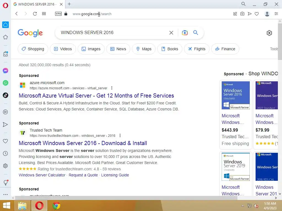Open WhatsApp in the sidebar
The image size is (282, 211).
(x=6, y=83)
